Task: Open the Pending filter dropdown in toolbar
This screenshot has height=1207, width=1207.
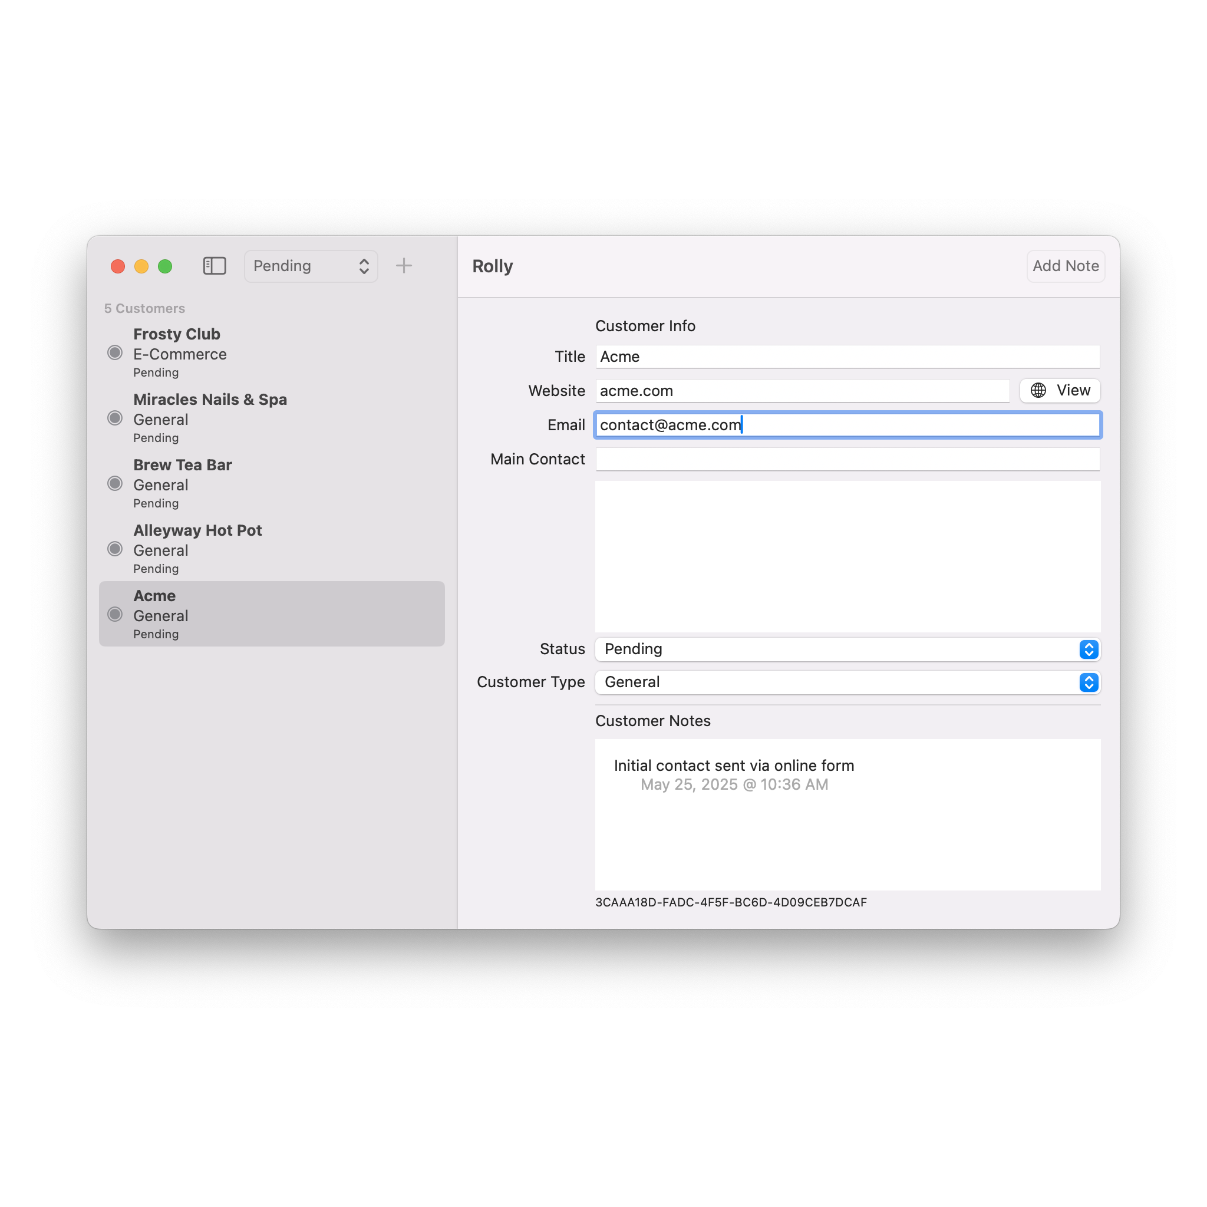Action: point(311,266)
